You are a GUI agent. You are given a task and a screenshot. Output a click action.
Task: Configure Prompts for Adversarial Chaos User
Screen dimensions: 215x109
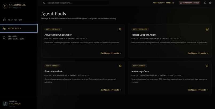point(111,53)
